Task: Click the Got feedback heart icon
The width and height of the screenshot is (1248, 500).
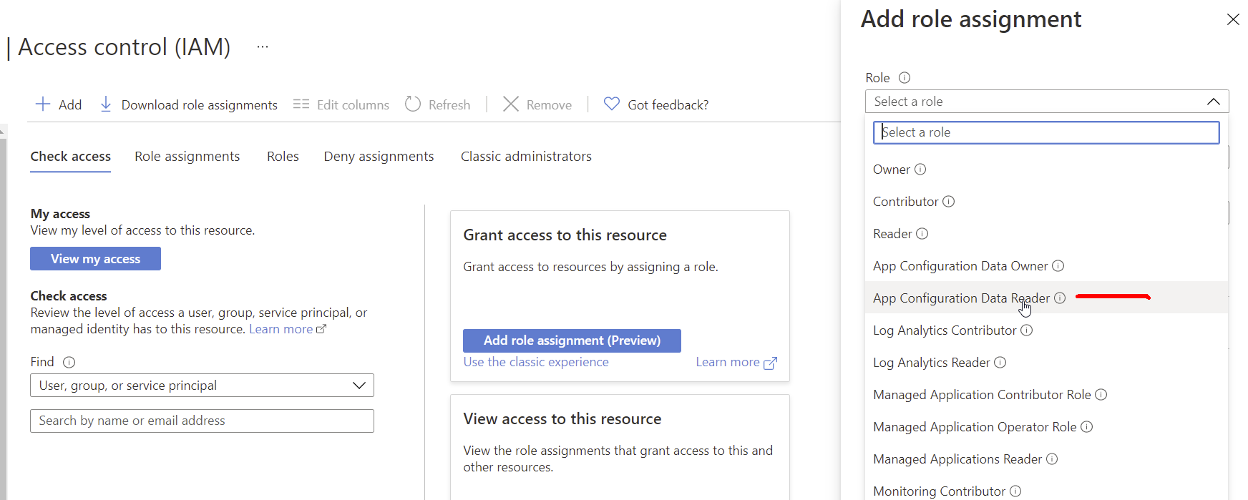Action: point(612,104)
